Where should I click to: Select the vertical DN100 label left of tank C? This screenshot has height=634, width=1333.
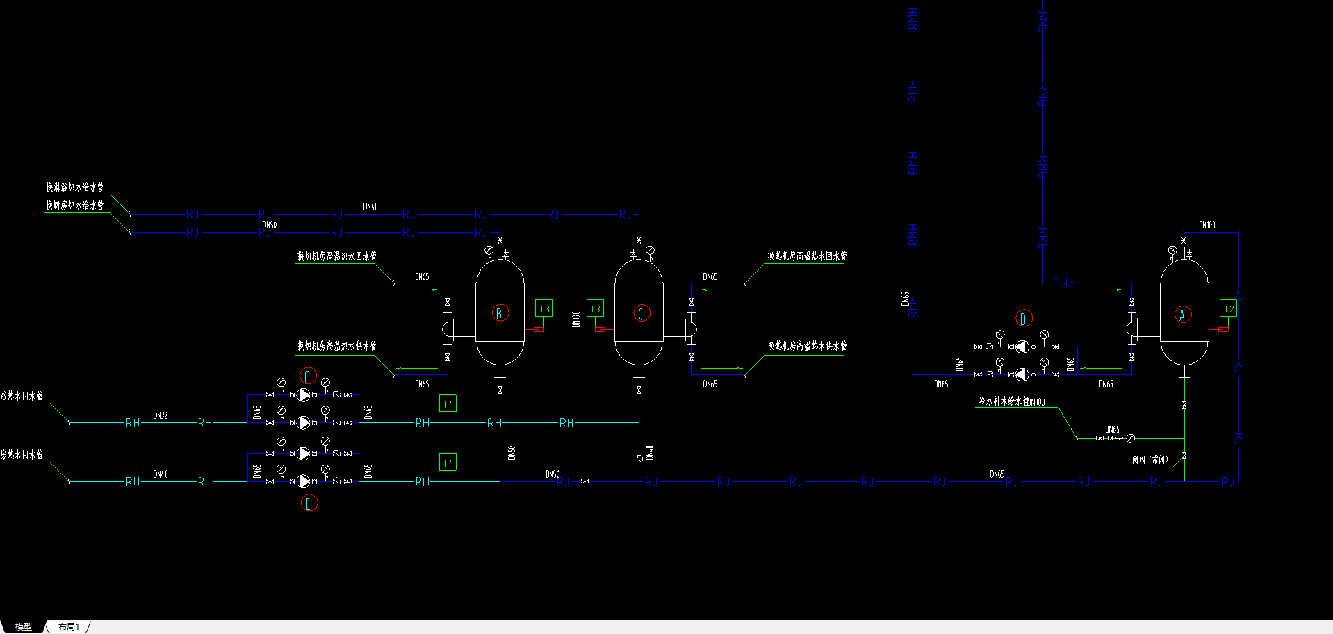coord(575,319)
